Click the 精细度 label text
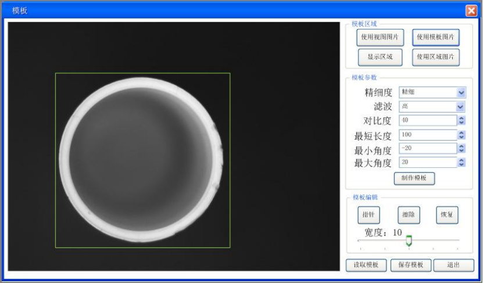The width and height of the screenshot is (483, 283). (x=378, y=92)
